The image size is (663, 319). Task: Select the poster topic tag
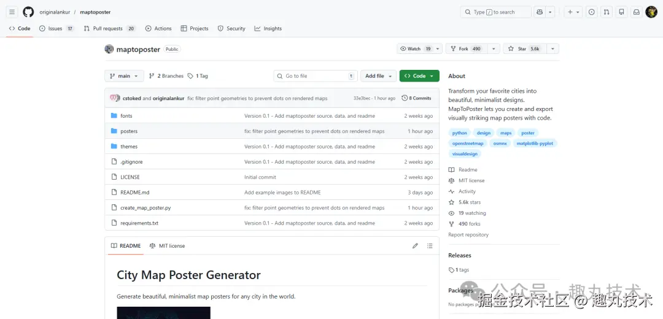point(528,133)
